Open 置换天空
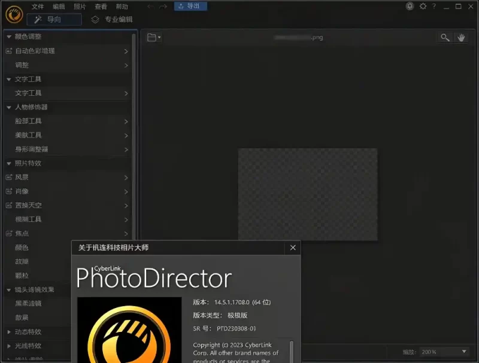Image resolution: width=479 pixels, height=363 pixels. (x=67, y=205)
